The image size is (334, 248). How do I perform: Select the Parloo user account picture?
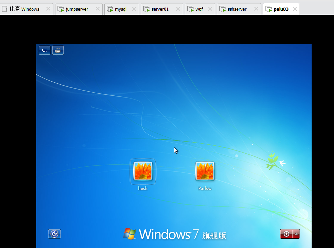pyautogui.click(x=205, y=171)
